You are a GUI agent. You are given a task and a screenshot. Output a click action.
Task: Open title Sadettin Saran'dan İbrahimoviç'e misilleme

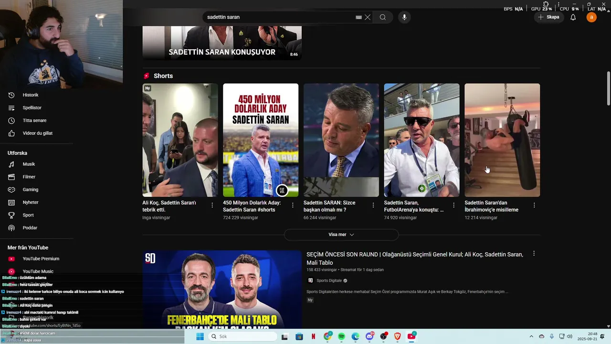point(492,206)
